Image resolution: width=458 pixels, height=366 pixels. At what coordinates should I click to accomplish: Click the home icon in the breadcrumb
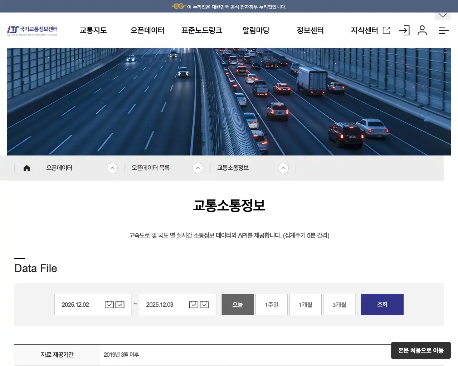click(x=26, y=168)
